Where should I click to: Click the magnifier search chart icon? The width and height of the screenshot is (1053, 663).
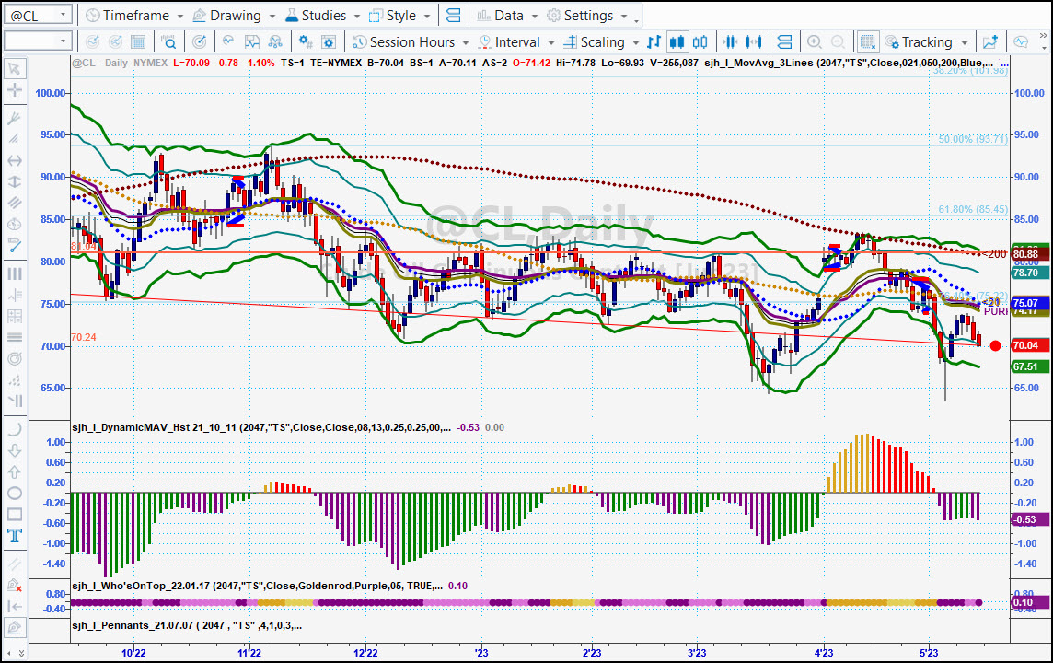coord(168,42)
